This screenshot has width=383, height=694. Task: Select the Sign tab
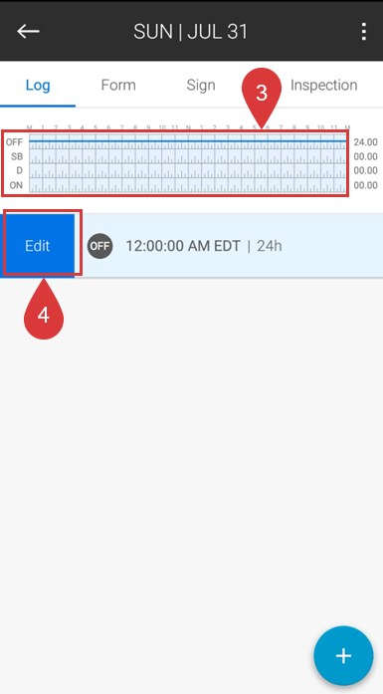click(201, 85)
